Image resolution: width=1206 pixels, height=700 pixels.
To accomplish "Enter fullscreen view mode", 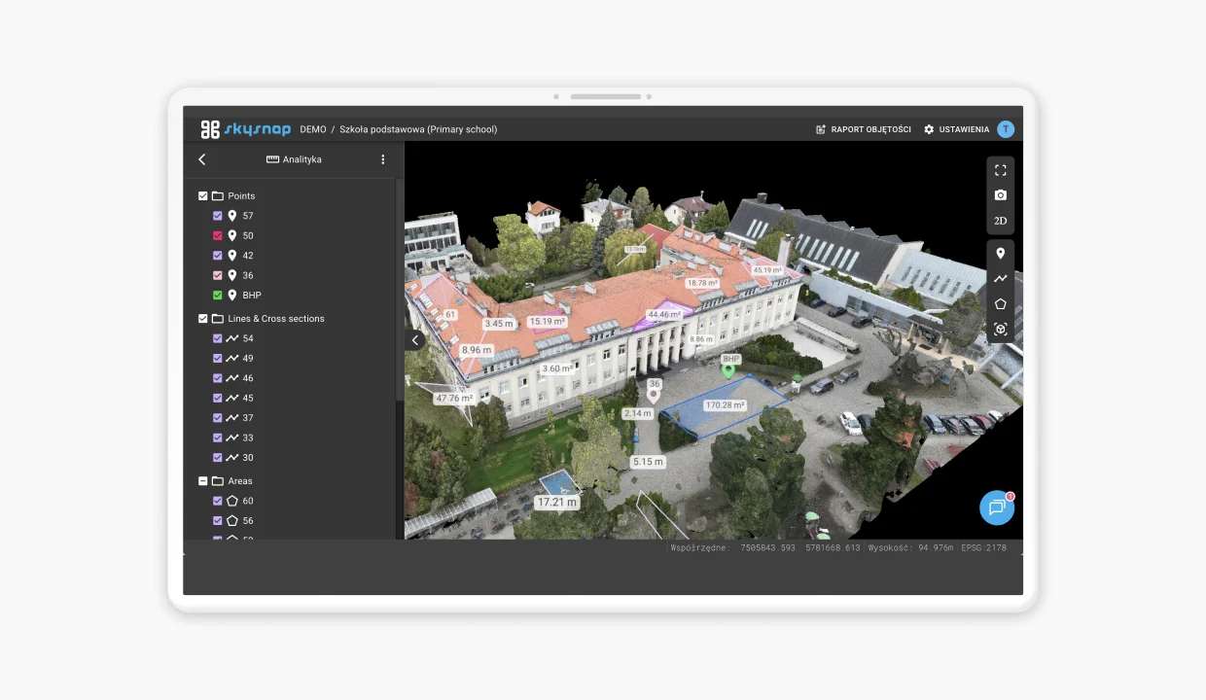I will click(1000, 170).
